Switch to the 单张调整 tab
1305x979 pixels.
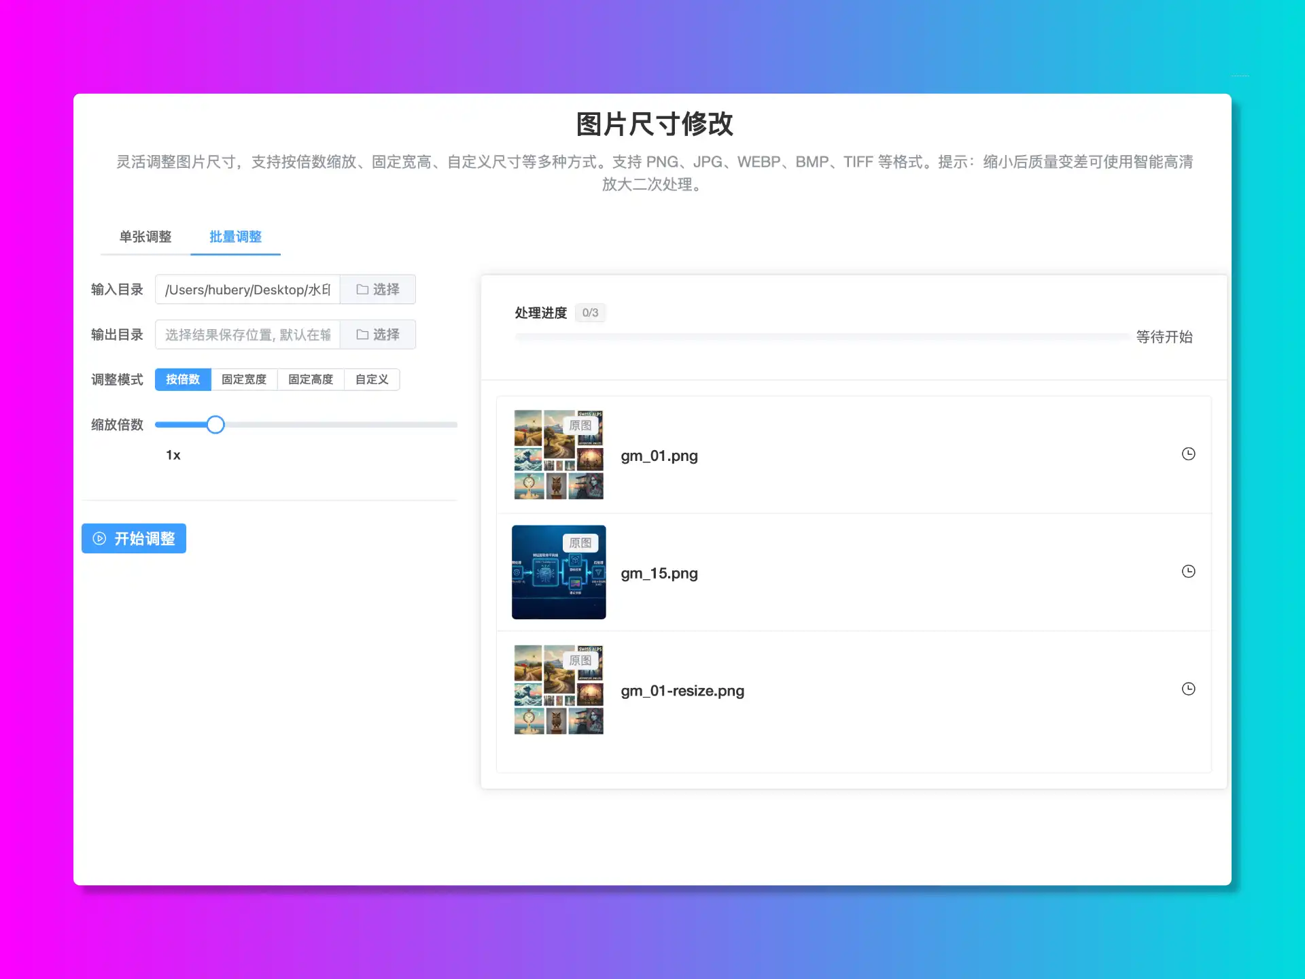[x=145, y=237]
